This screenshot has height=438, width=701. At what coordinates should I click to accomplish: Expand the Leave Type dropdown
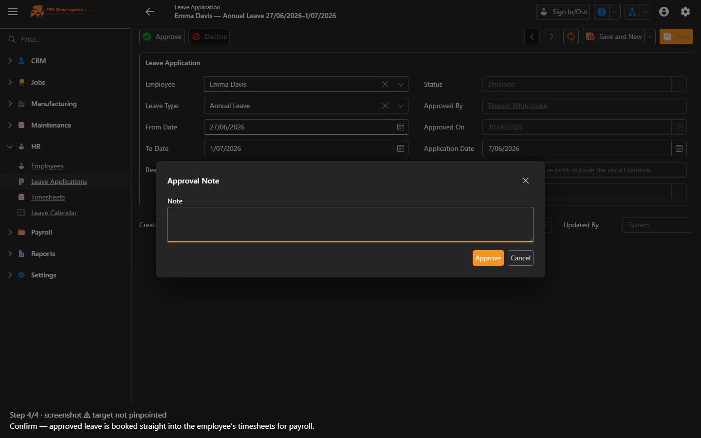(401, 106)
